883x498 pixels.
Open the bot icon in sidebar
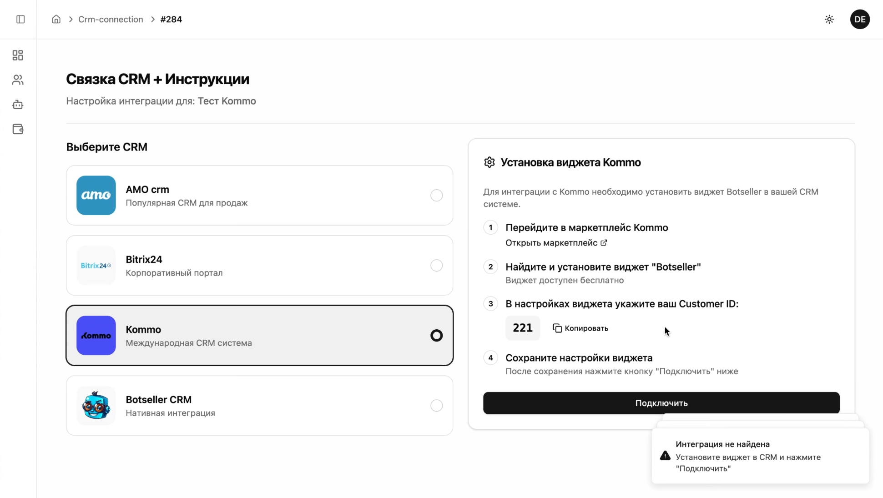(x=18, y=105)
